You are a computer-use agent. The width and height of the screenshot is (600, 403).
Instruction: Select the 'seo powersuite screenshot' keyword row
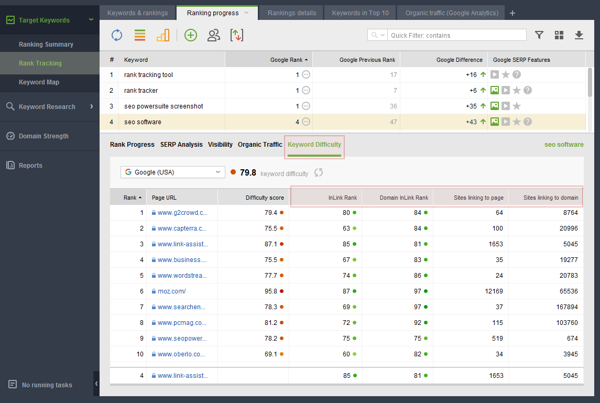(x=343, y=106)
